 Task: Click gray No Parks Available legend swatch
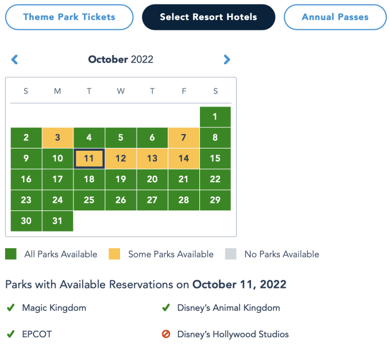click(x=231, y=254)
